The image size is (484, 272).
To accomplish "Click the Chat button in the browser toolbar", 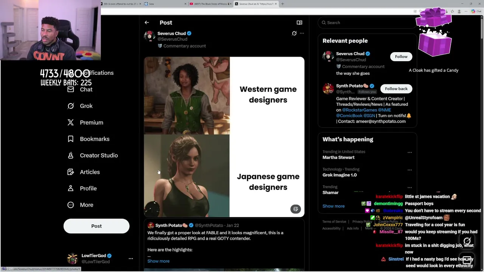I will click(476, 11).
